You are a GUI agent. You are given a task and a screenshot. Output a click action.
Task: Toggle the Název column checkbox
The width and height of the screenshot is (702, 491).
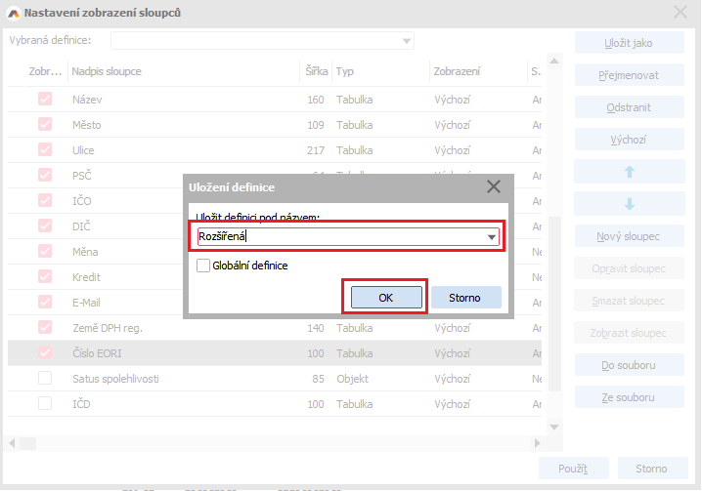click(x=45, y=100)
